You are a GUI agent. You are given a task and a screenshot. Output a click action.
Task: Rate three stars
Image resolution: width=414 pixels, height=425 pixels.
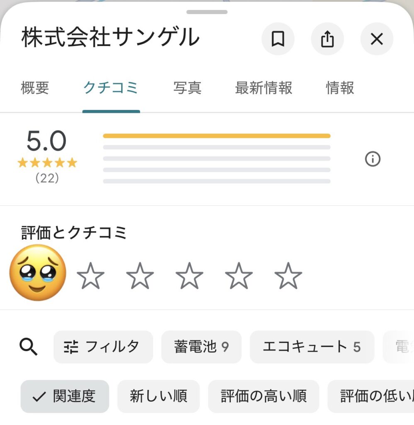pyautogui.click(x=189, y=276)
